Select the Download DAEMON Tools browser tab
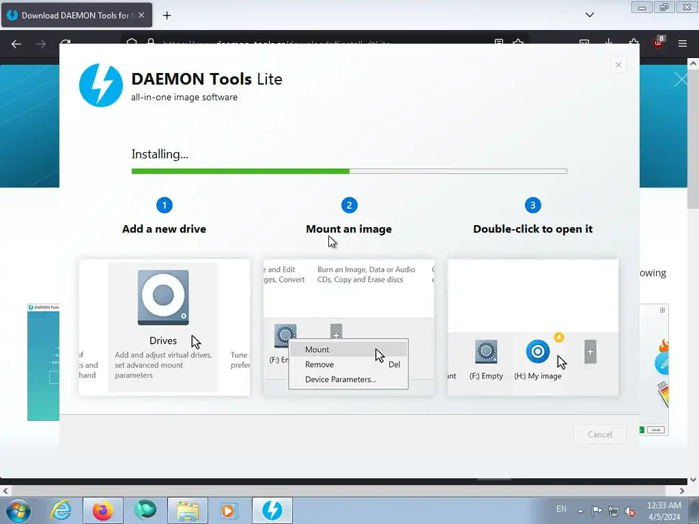Viewport: 699px width, 524px height. click(x=76, y=15)
